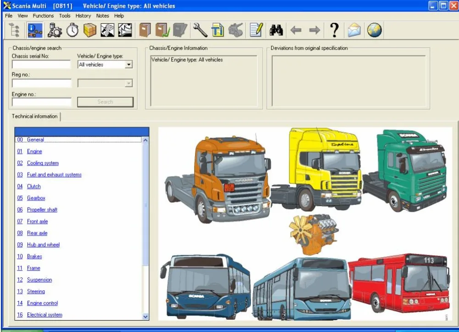The width and height of the screenshot is (459, 332).
Task: Open the Functions menu
Action: tap(43, 16)
